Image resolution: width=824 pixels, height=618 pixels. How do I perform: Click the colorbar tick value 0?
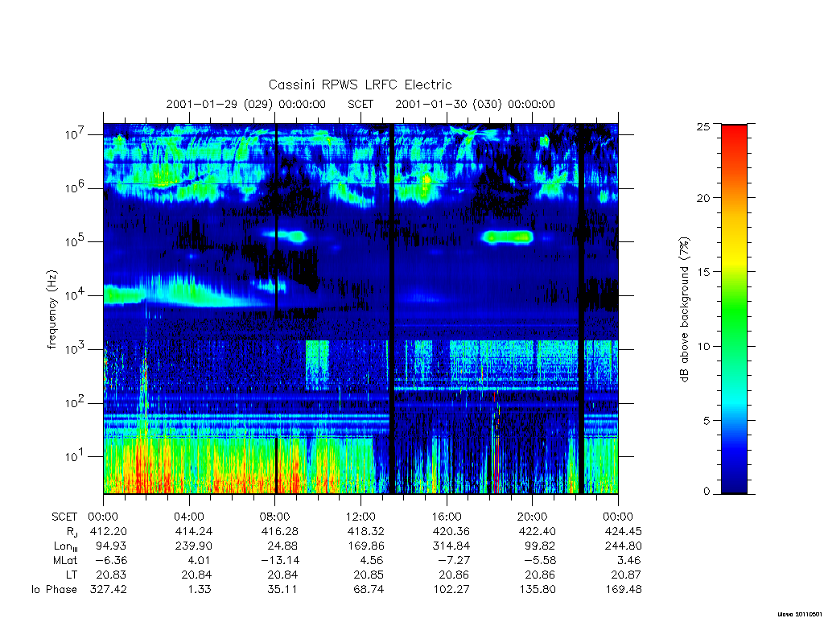pos(707,492)
